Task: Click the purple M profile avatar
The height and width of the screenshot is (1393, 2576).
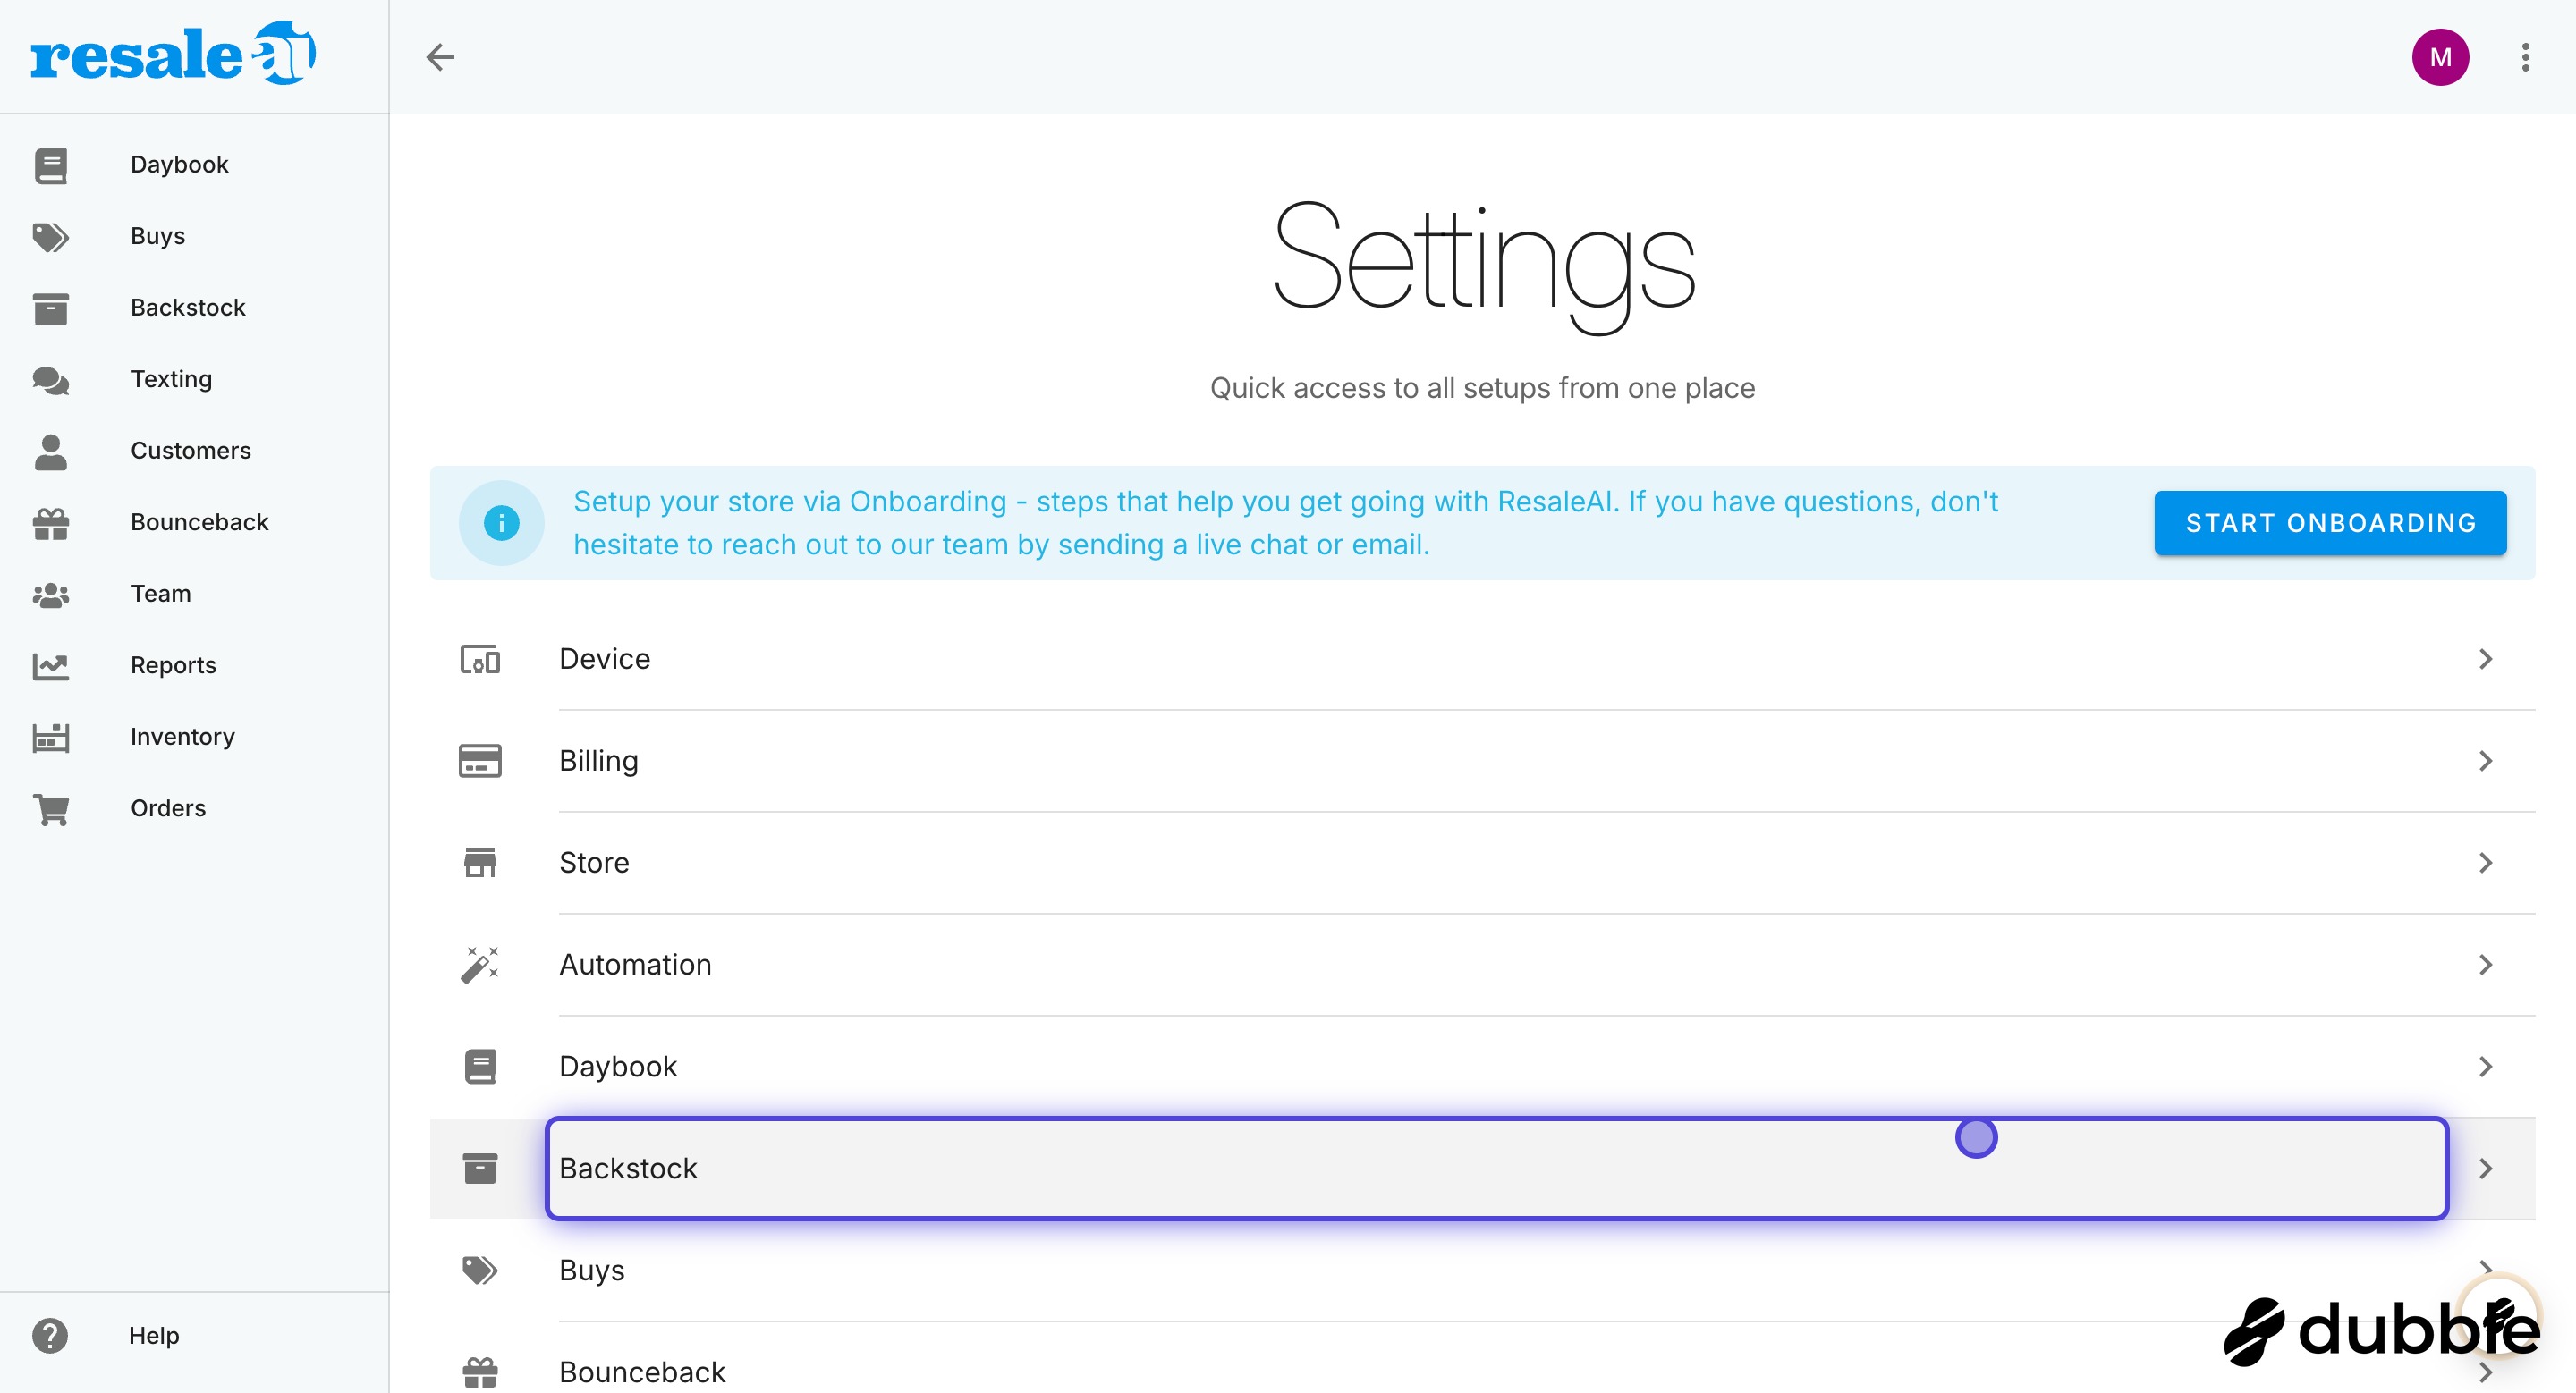Action: 2439,57
